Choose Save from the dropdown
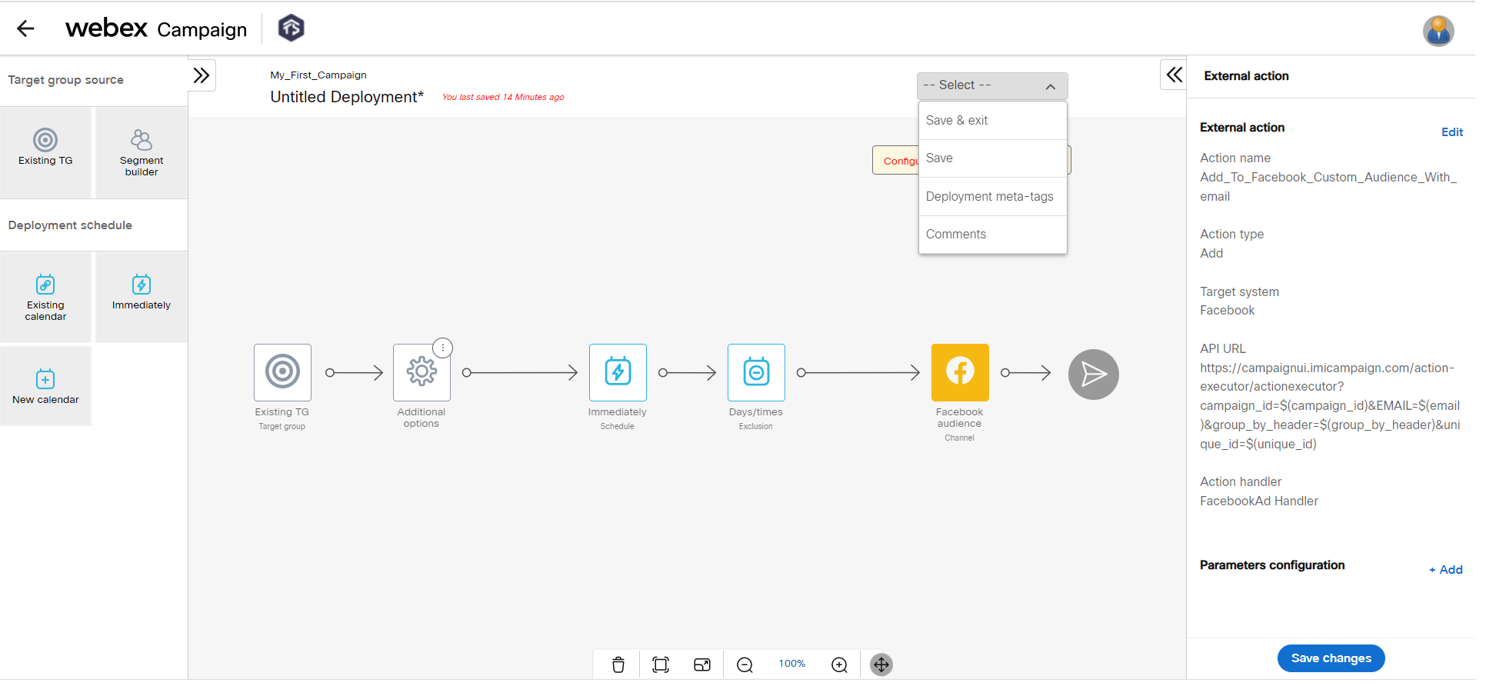The height and width of the screenshot is (686, 1486). coord(993,158)
